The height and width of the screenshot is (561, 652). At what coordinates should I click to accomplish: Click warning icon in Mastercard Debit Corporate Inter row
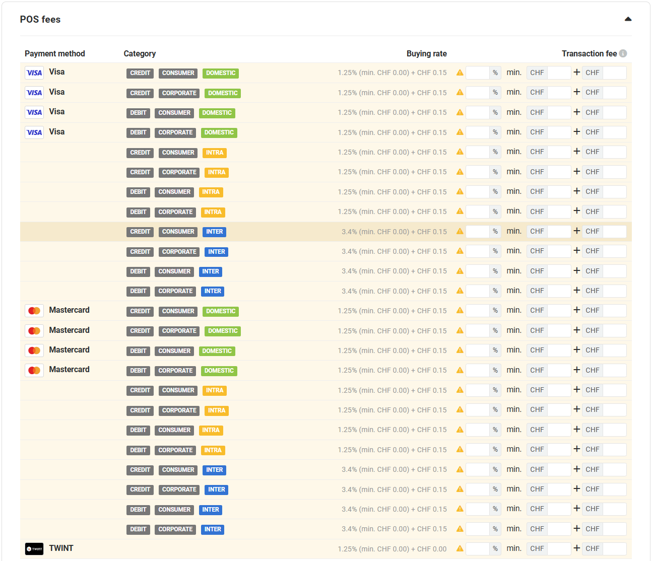coord(460,529)
